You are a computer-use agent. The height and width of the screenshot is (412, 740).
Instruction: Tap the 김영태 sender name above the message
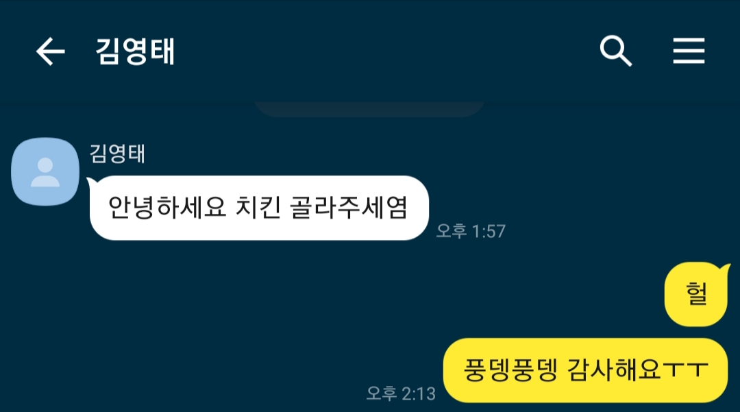117,154
